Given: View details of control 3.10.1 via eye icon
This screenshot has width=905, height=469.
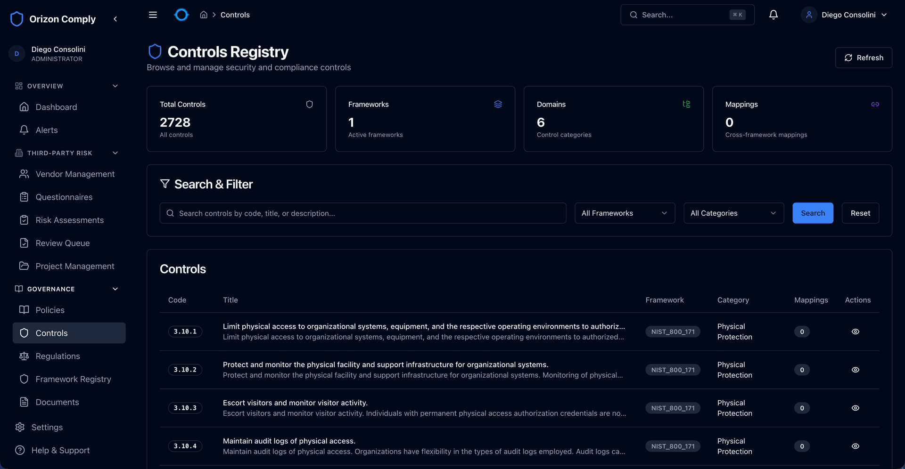Looking at the screenshot, I should tap(856, 332).
